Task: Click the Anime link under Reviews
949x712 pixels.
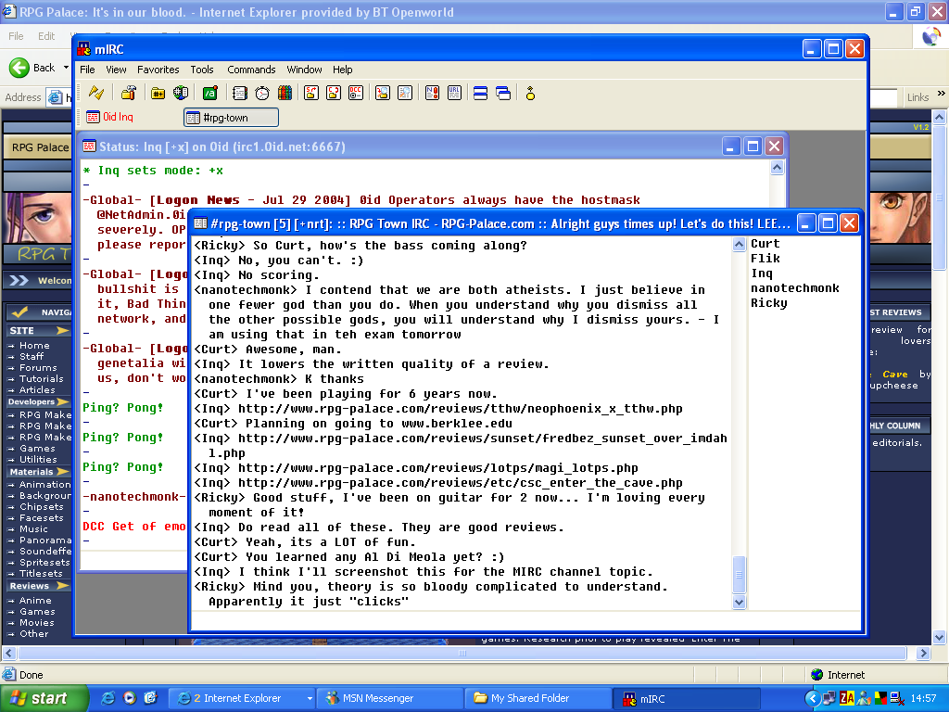Action: pos(35,600)
